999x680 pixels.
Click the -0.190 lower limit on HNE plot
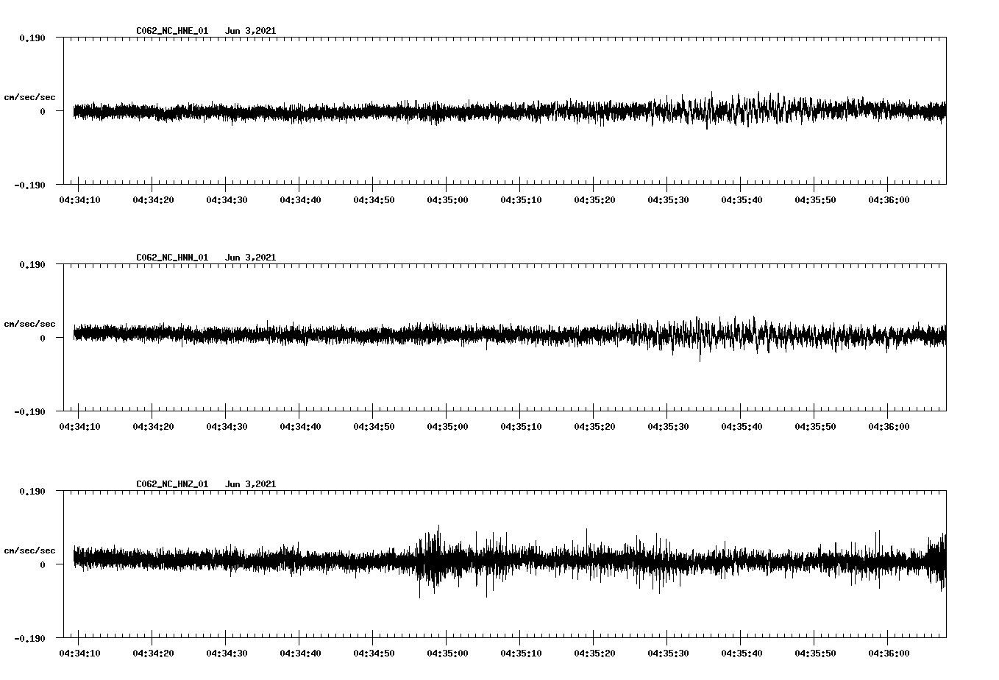(x=29, y=185)
